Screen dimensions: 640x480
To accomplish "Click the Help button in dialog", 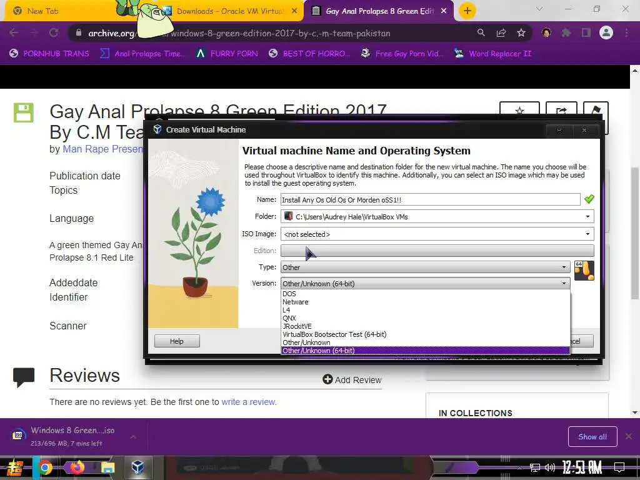I will [177, 341].
